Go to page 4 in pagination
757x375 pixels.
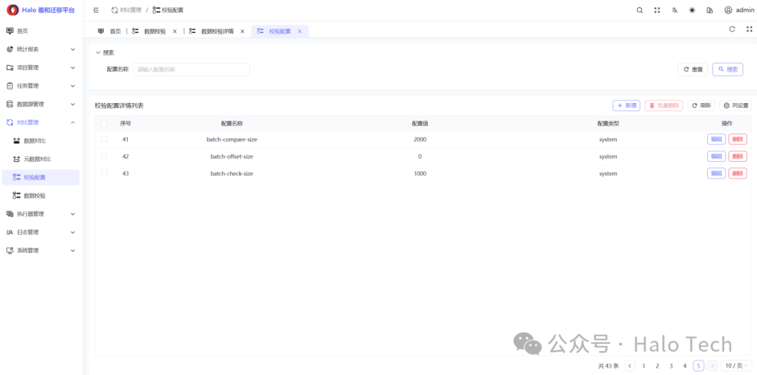[685, 366]
